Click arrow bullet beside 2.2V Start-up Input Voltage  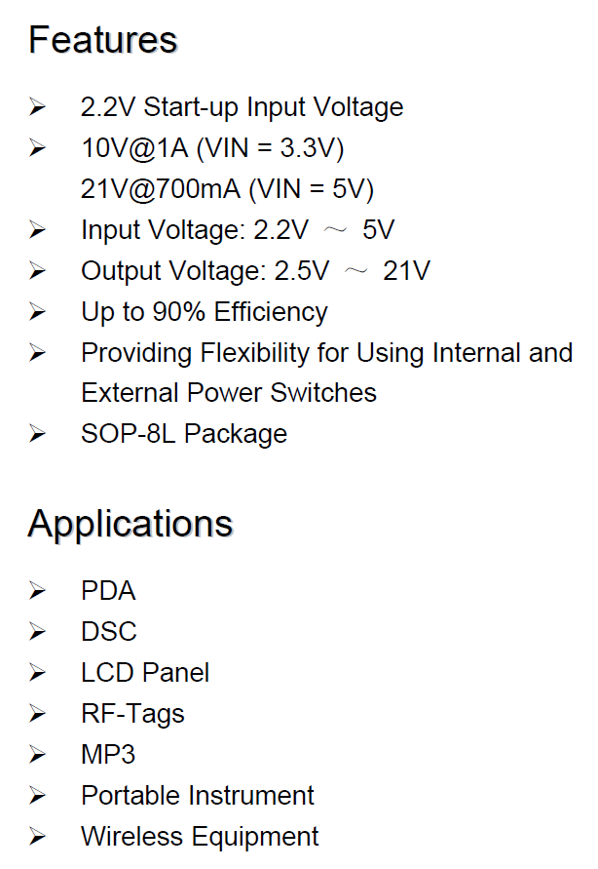click(x=37, y=106)
